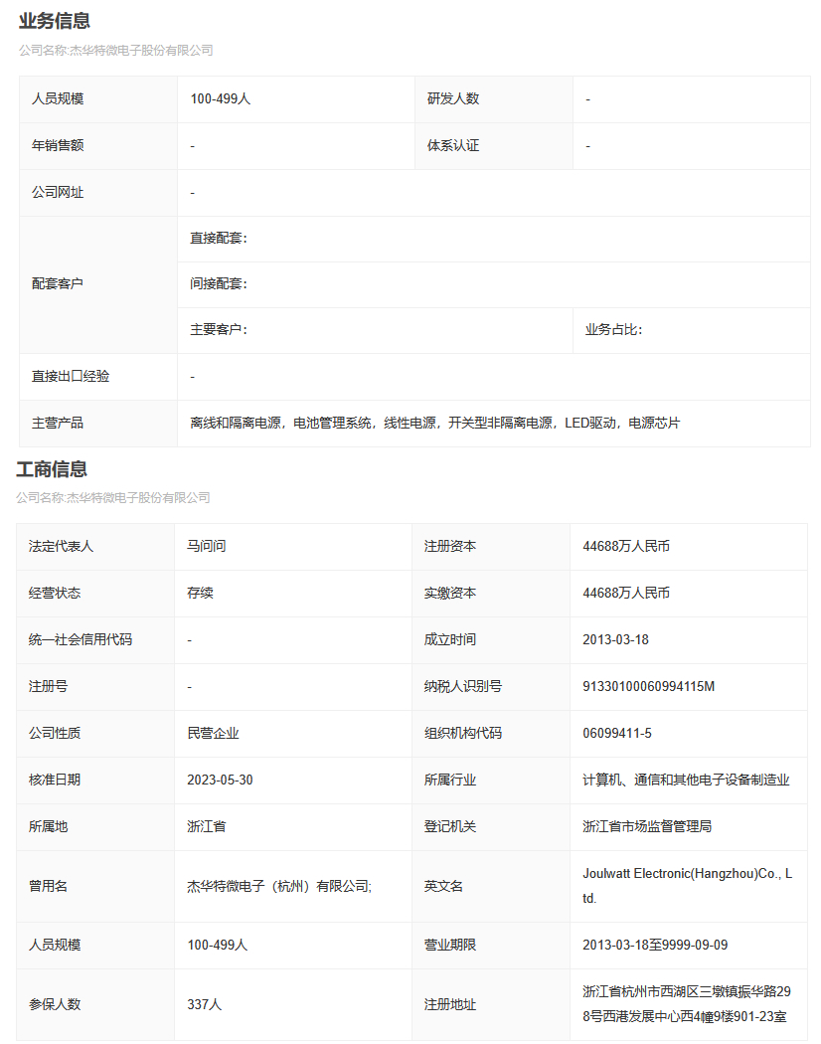
Task: Click insured count 337人
Action: click(x=205, y=1004)
